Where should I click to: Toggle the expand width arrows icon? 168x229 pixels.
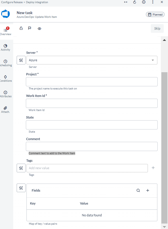[125, 2]
